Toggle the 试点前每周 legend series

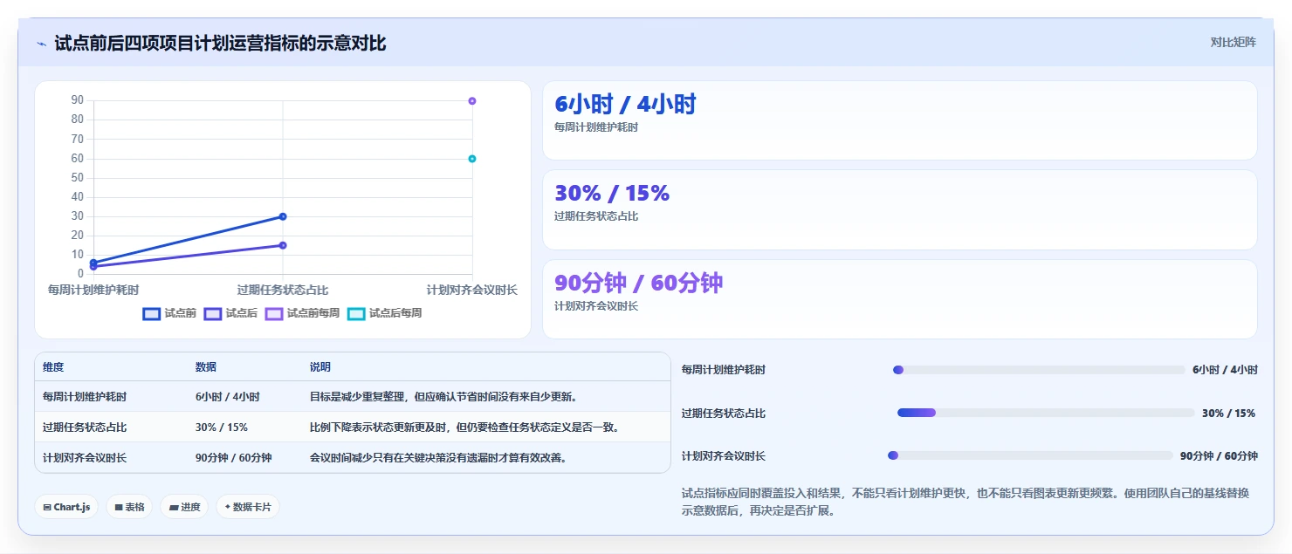pos(303,313)
